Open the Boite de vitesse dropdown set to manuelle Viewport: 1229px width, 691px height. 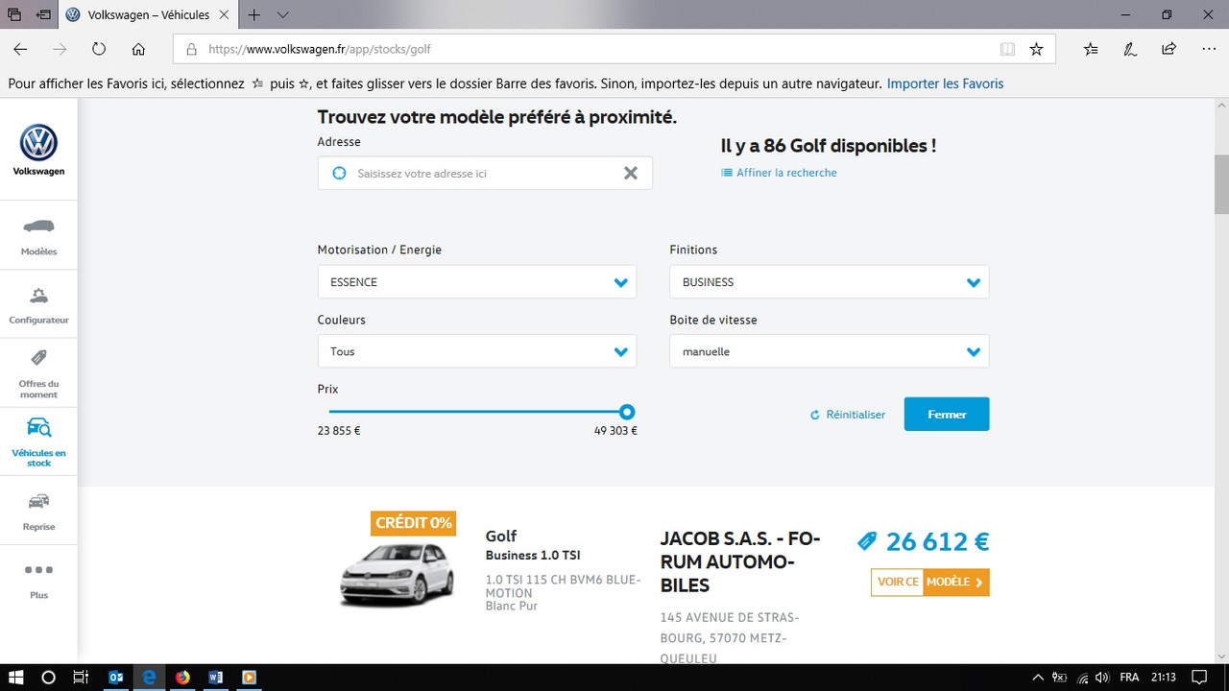pos(829,351)
